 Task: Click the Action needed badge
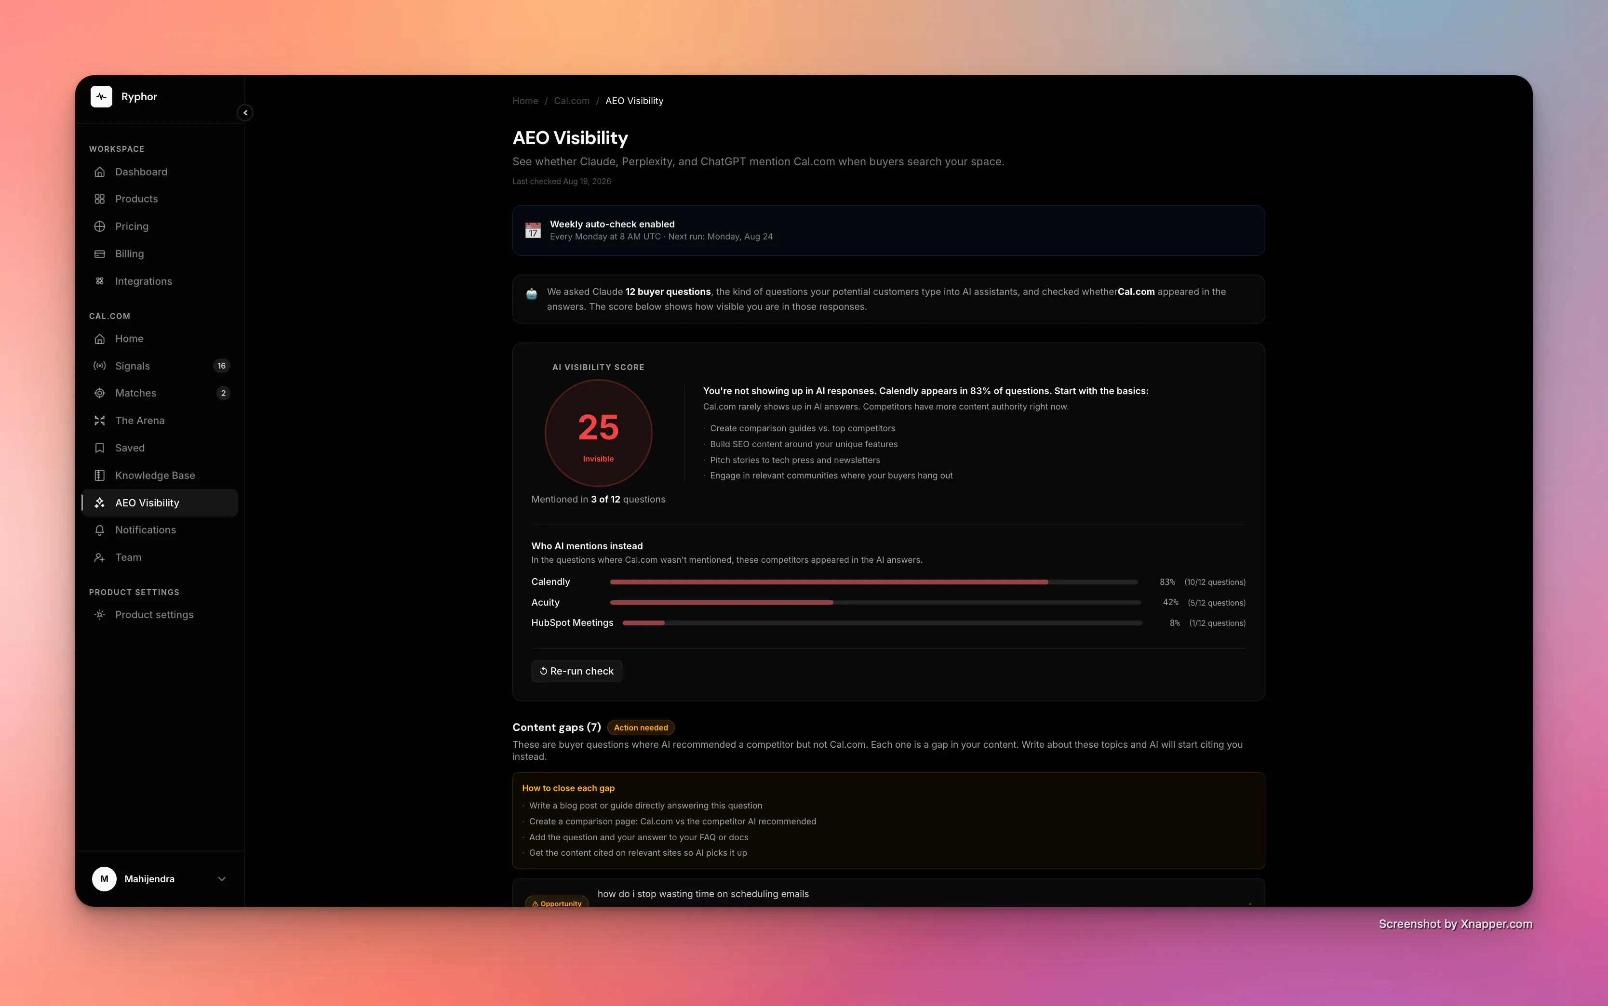(x=641, y=728)
